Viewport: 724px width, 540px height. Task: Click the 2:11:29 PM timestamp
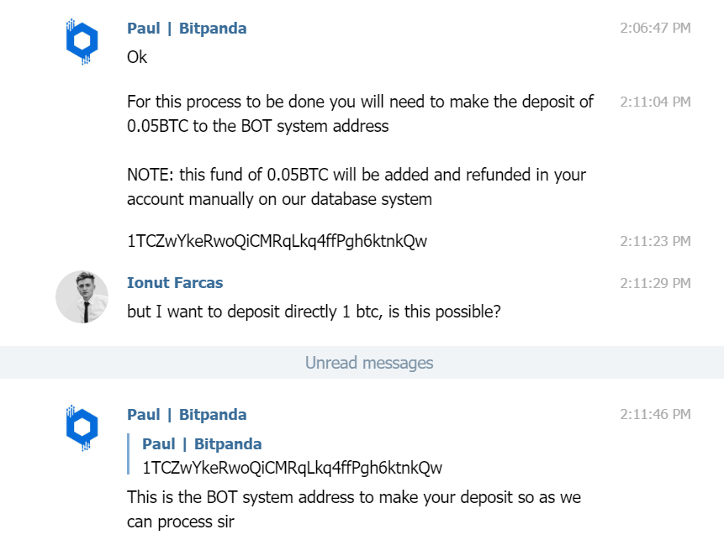(x=655, y=283)
